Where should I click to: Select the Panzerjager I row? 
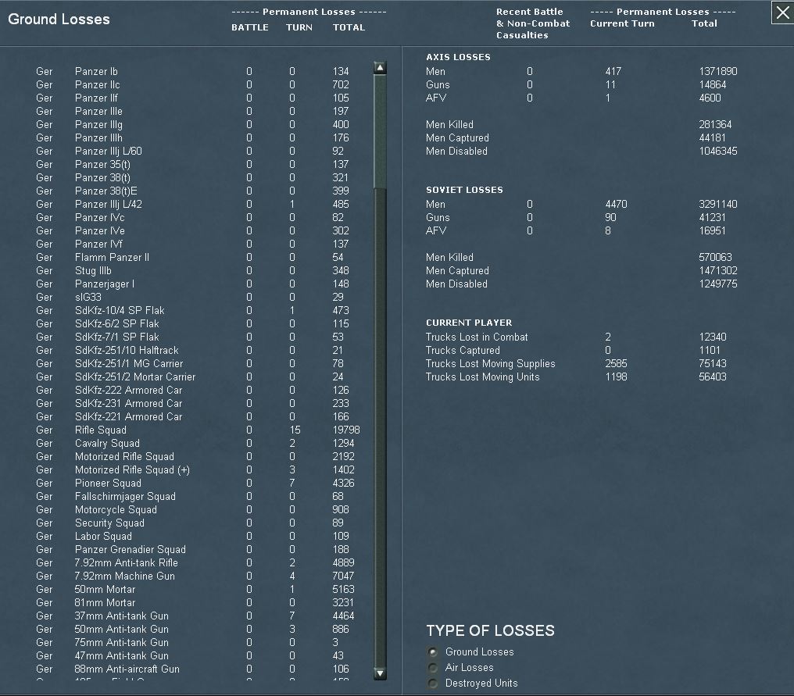pos(198,284)
